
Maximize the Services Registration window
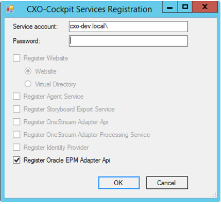(185, 7)
